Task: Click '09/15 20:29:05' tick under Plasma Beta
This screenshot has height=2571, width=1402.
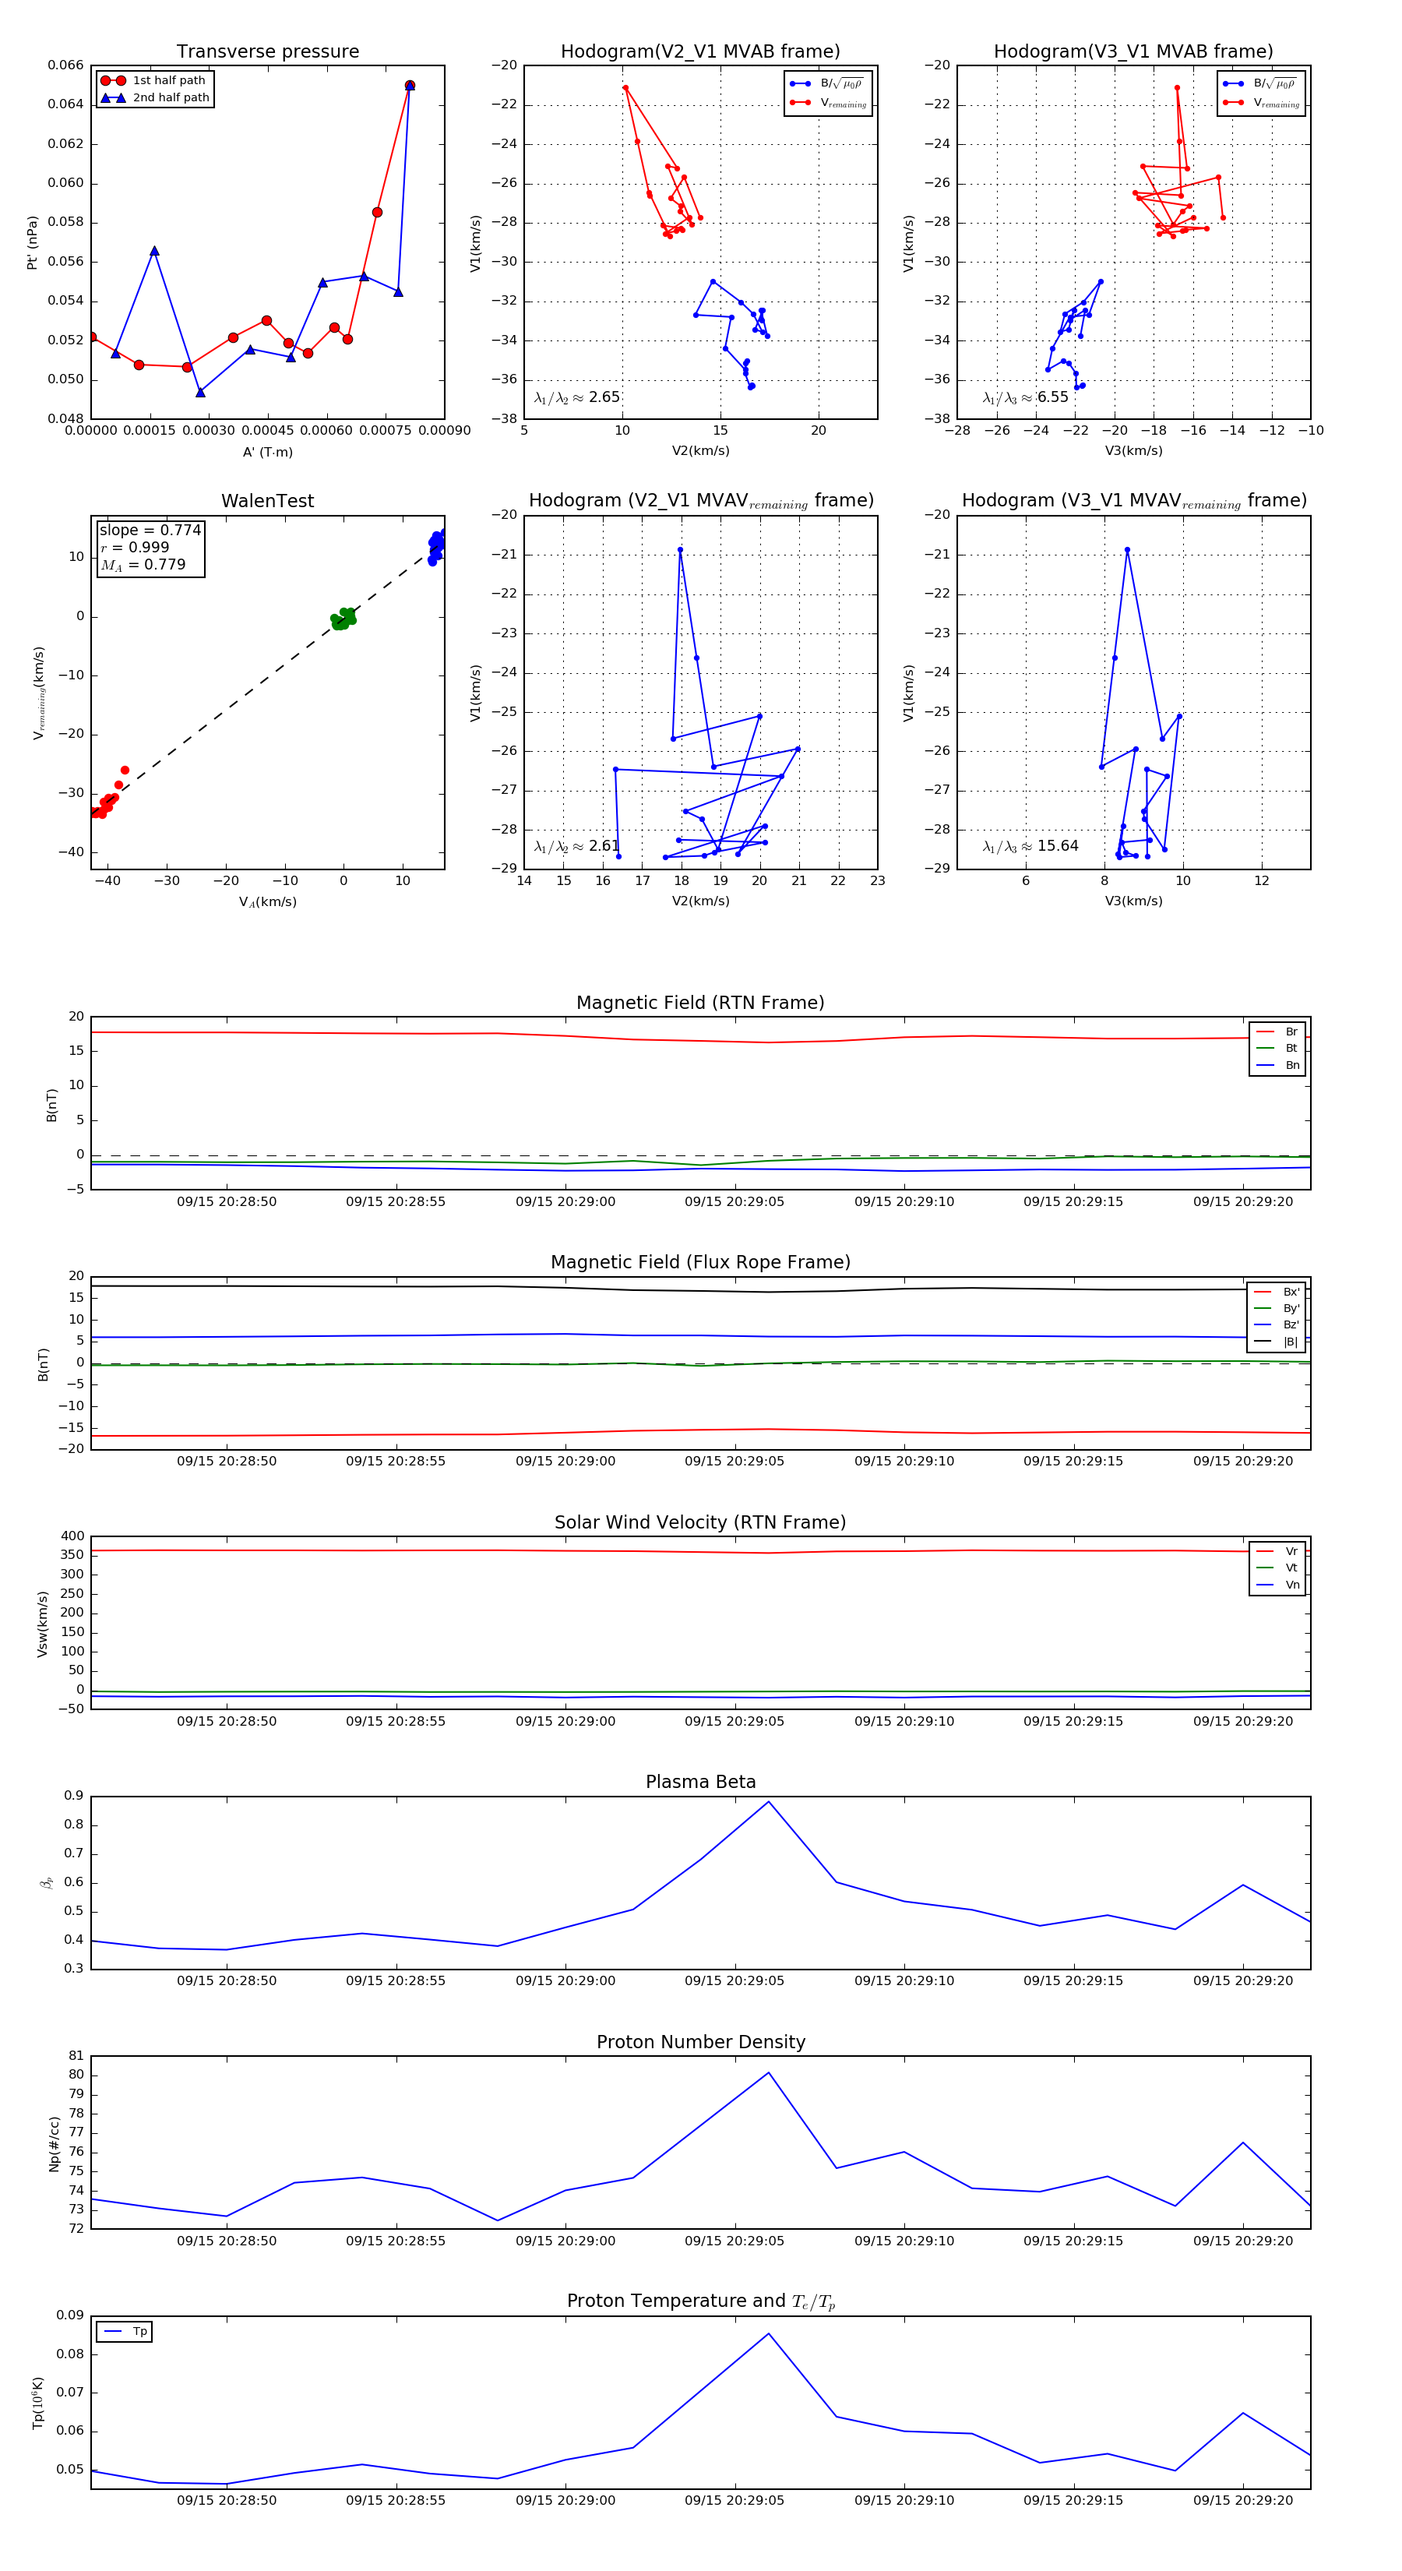Action: point(734,1981)
